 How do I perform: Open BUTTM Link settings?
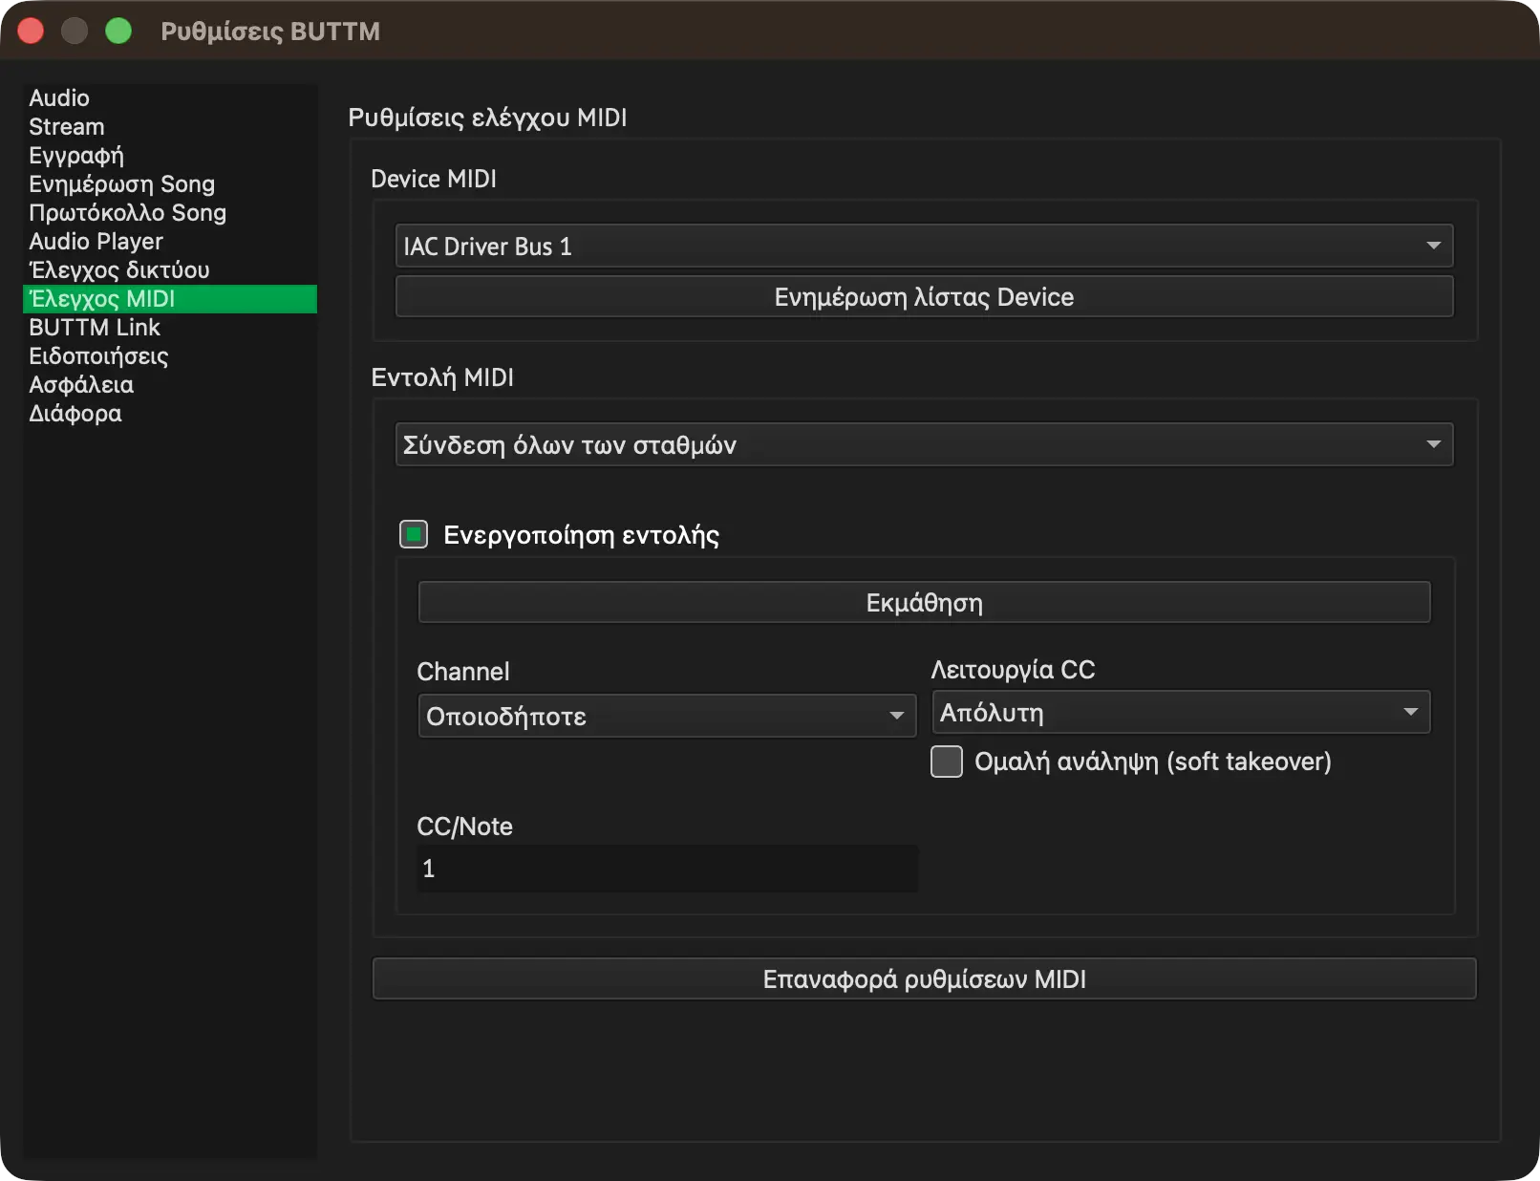[x=170, y=328]
